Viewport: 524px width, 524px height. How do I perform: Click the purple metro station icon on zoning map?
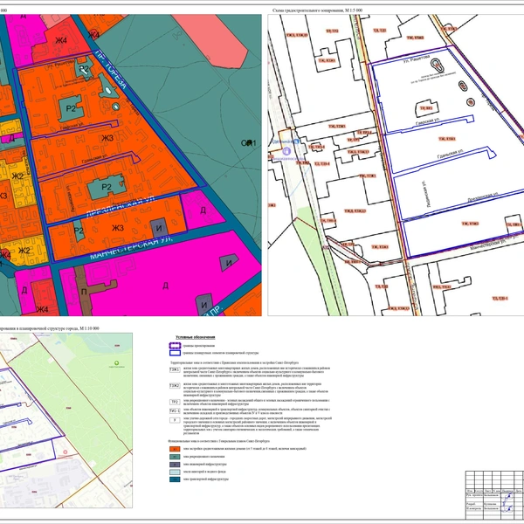(x=286, y=151)
